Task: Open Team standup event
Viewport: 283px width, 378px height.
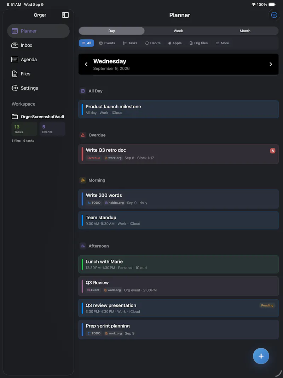Action: (178, 220)
